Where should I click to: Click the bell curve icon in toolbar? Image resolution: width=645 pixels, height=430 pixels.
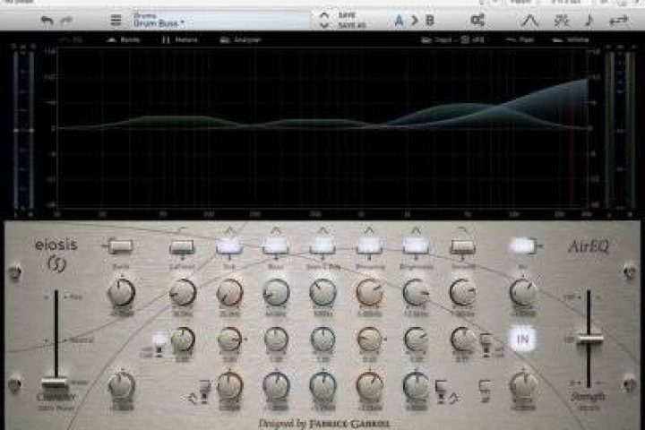point(531,20)
